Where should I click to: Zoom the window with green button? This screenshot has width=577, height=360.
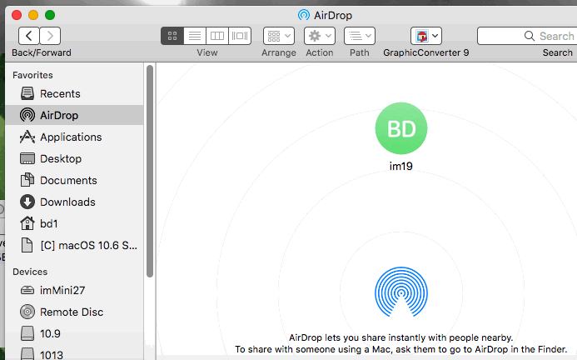tap(50, 15)
